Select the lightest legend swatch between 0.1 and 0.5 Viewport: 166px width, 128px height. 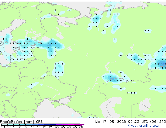pyautogui.click(x=4, y=125)
